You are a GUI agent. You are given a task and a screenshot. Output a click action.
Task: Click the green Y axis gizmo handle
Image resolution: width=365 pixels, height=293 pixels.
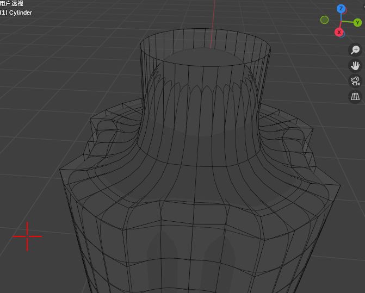pyautogui.click(x=357, y=22)
